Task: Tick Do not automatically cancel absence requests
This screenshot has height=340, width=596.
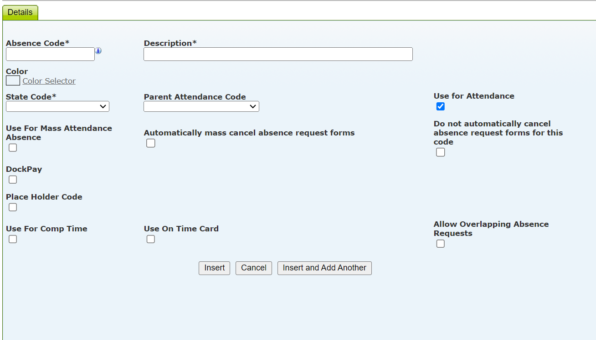Action: point(441,152)
